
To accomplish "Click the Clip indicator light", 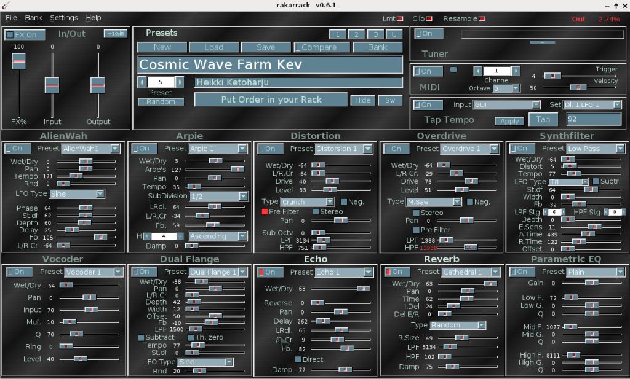I will tap(429, 18).
